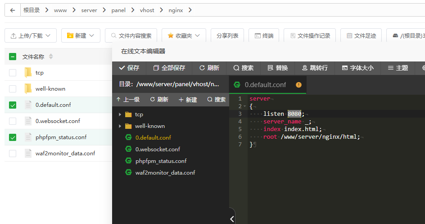Screen dimensions: 425x224
Task: Sort by 文件名称 using the sort arrows
Action: [x=51, y=57]
